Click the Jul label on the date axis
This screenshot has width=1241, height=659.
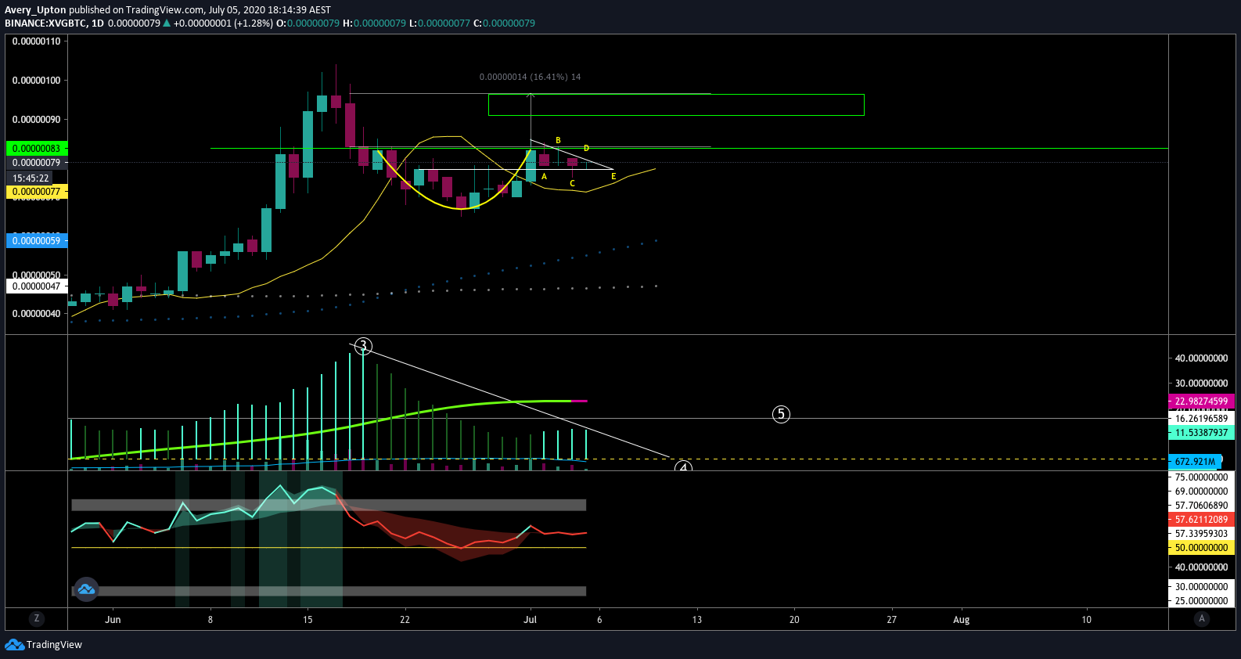coord(531,620)
